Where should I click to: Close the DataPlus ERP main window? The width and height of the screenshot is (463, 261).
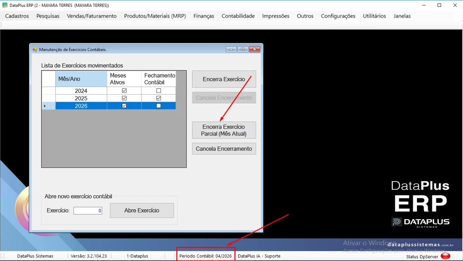pos(455,5)
